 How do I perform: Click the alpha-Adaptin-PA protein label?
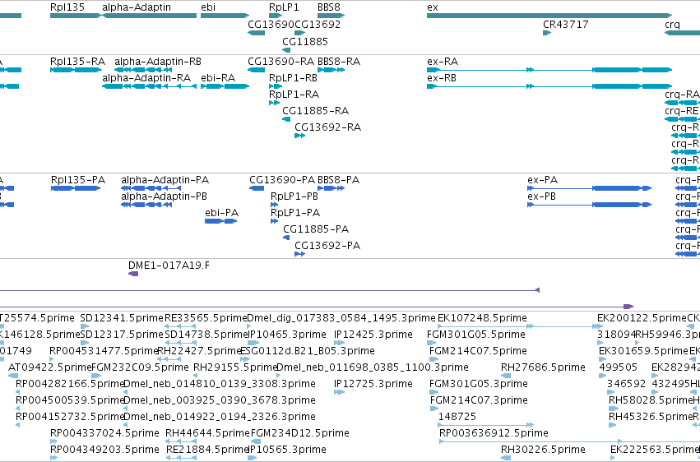(x=165, y=180)
